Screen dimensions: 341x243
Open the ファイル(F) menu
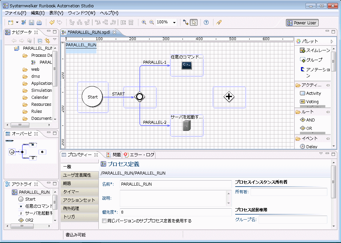point(15,13)
